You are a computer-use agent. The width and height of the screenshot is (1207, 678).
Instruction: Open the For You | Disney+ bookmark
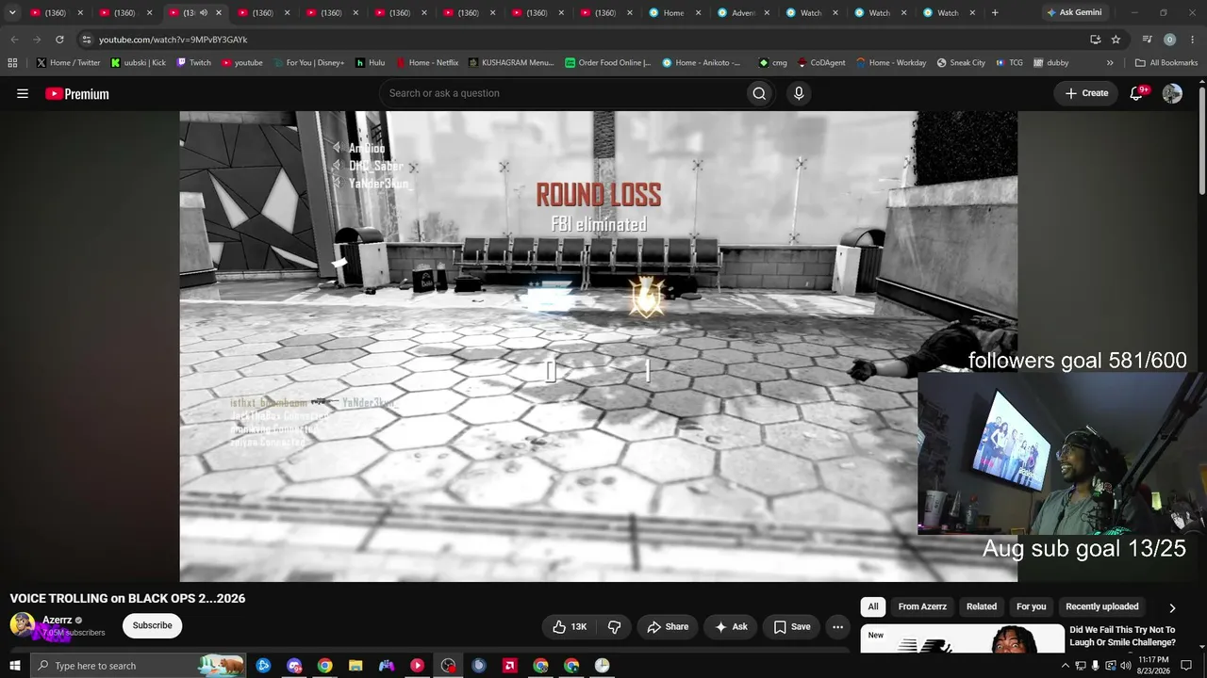[x=308, y=63]
